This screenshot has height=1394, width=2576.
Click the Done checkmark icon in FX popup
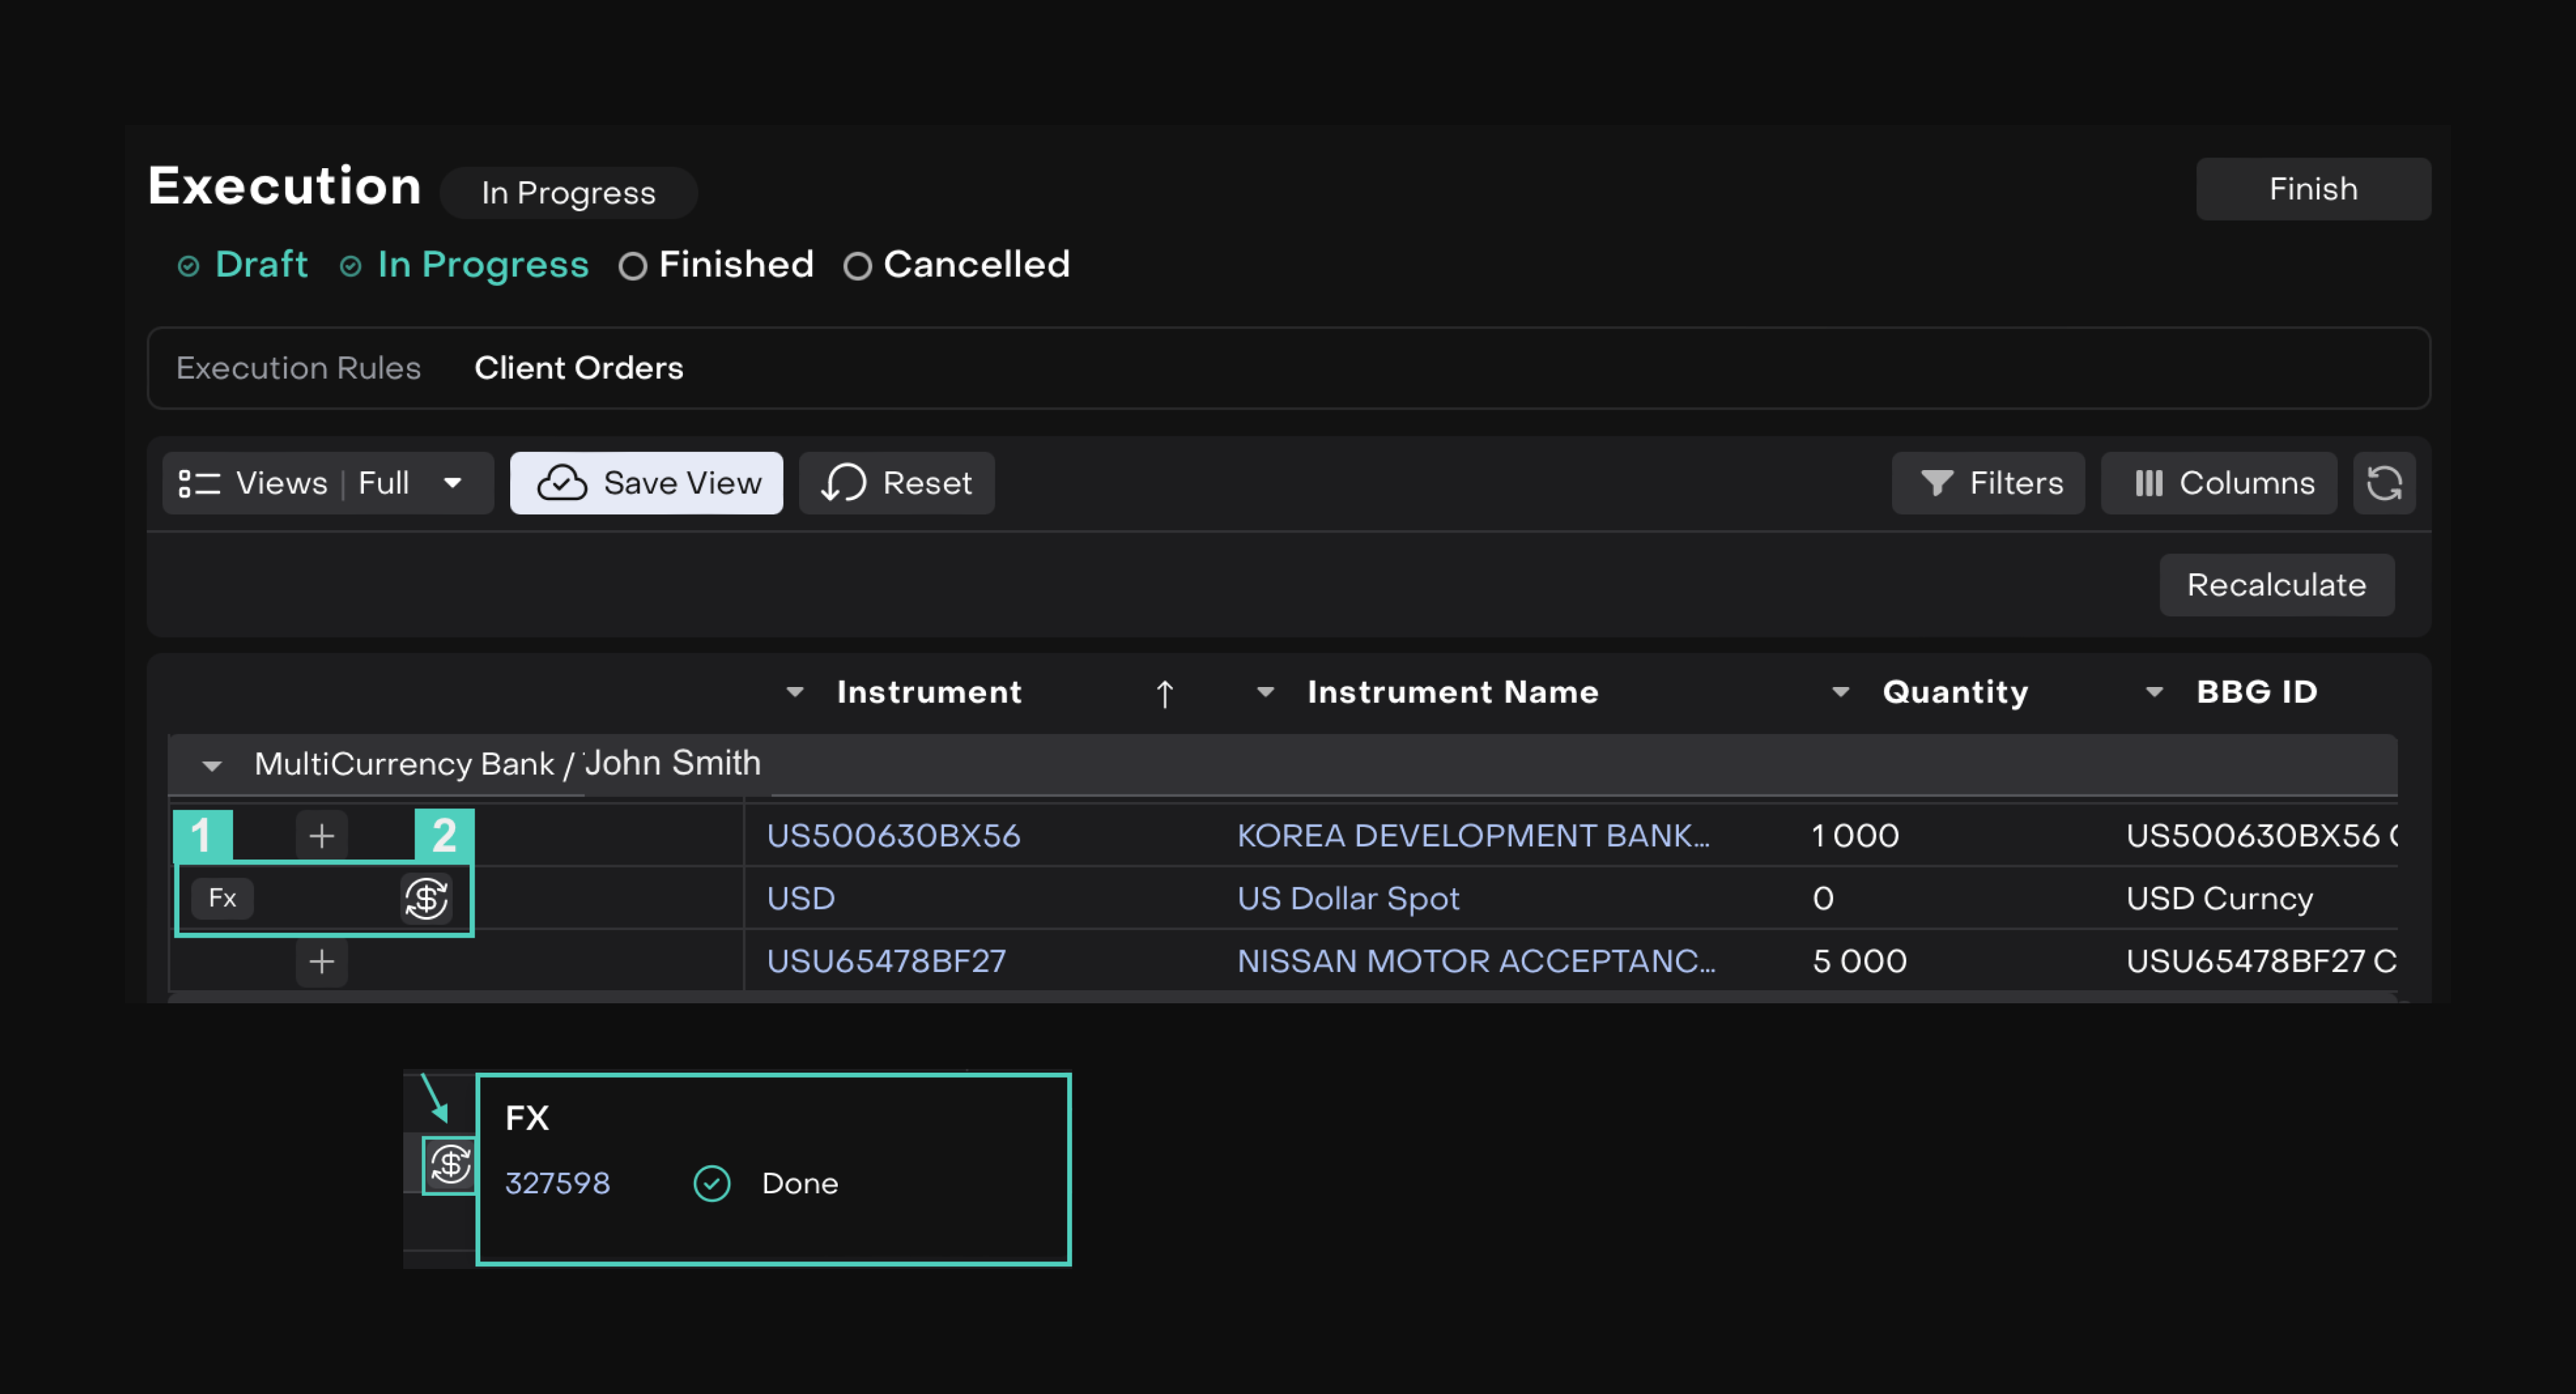pyautogui.click(x=711, y=1184)
